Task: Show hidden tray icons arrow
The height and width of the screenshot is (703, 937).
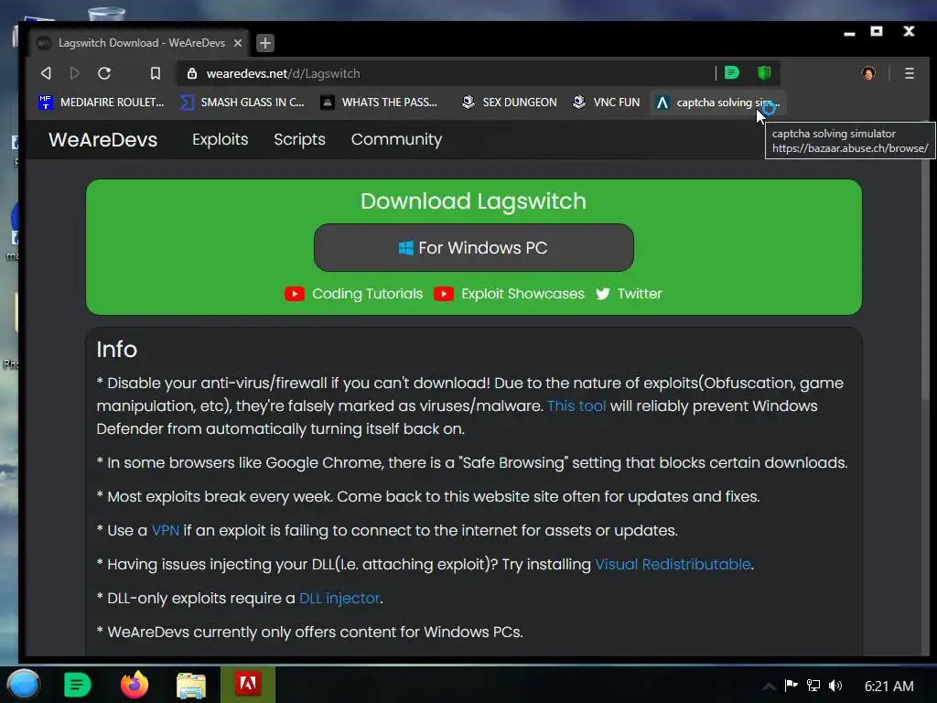Action: [769, 687]
